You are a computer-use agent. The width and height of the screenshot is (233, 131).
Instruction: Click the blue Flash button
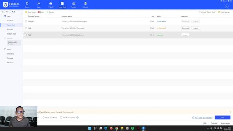(222, 118)
